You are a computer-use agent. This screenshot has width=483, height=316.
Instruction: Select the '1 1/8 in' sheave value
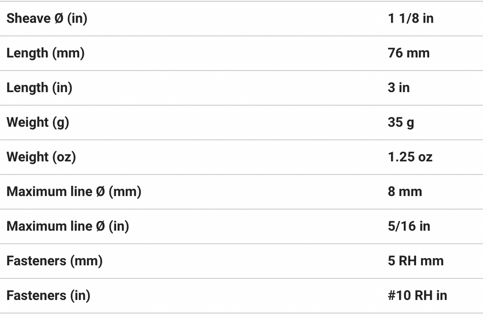pyautogui.click(x=410, y=18)
